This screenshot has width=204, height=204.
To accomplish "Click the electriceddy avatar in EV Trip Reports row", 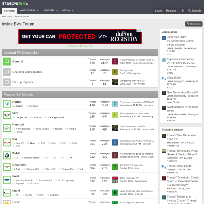I will tap(115, 82).
